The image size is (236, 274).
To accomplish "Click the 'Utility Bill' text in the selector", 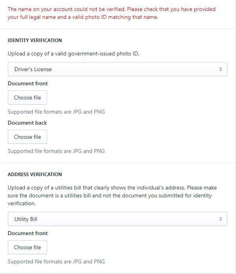I will pos(26,219).
